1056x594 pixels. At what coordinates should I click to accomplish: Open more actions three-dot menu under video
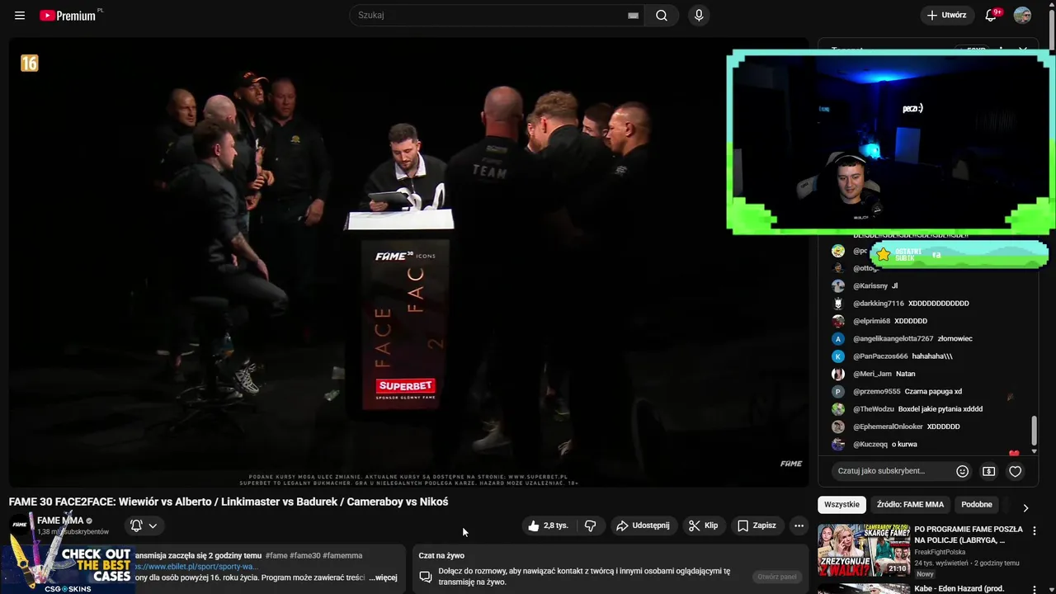tap(799, 526)
